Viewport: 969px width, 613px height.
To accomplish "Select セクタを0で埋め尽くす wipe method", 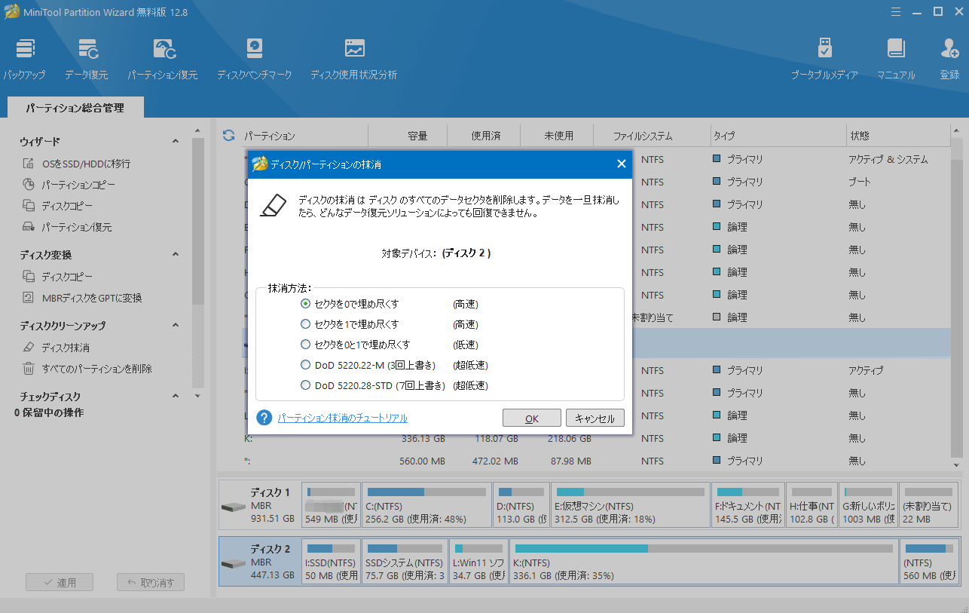I will pos(305,304).
